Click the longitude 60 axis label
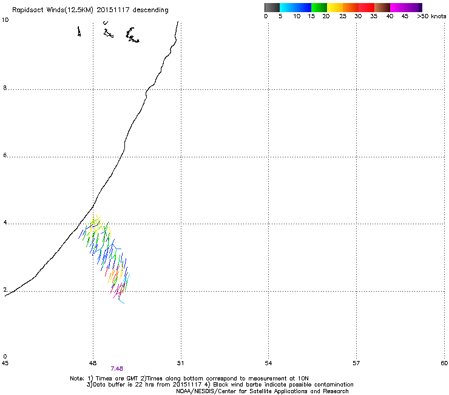 coord(444,363)
